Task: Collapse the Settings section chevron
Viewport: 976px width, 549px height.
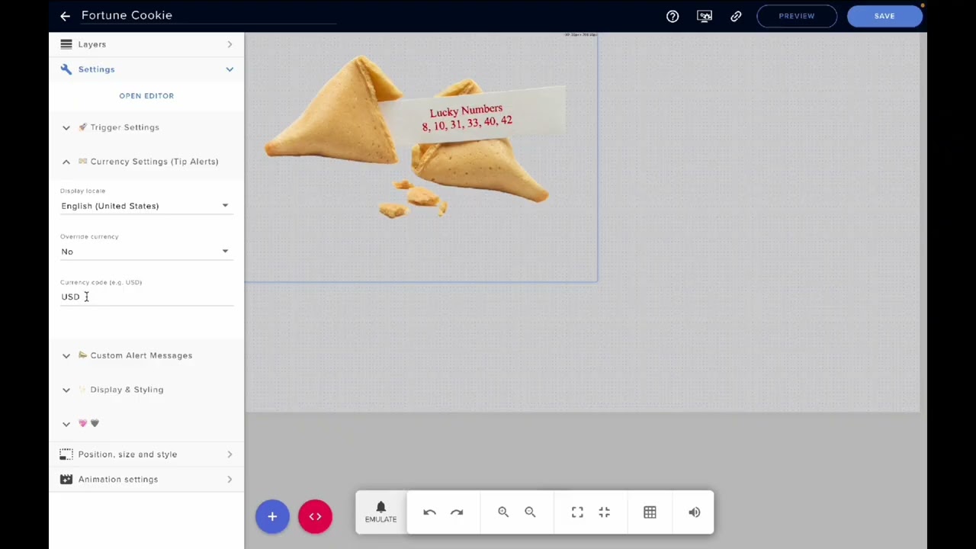Action: click(230, 69)
